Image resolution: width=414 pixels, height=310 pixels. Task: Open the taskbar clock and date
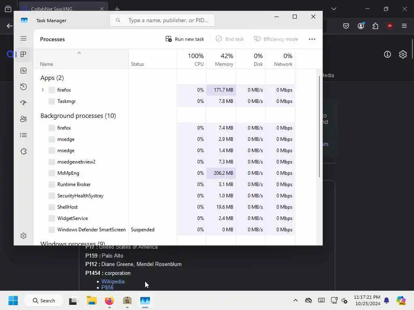pos(367,300)
